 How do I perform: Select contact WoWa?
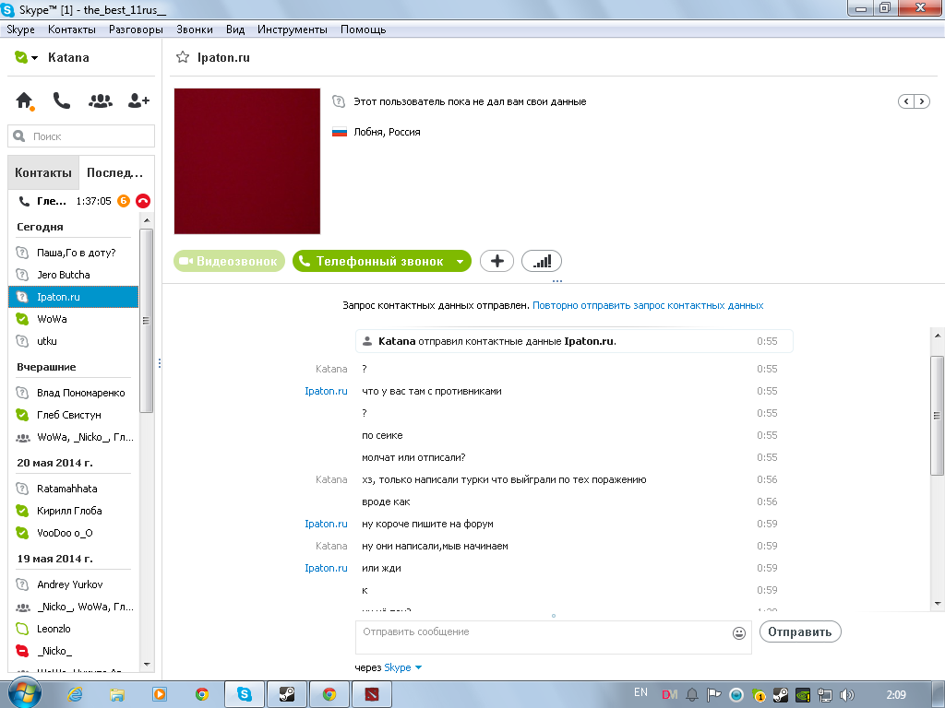[73, 319]
